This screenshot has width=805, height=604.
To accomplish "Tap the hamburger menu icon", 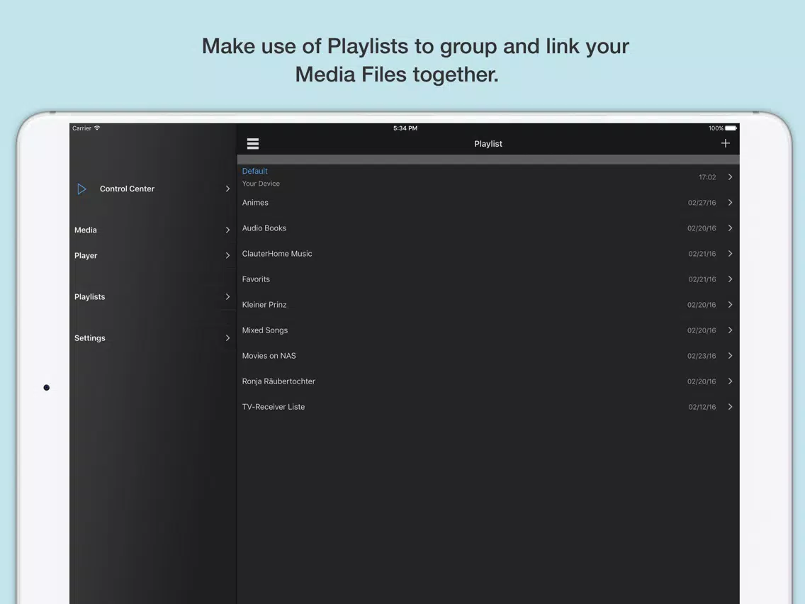I will click(252, 144).
